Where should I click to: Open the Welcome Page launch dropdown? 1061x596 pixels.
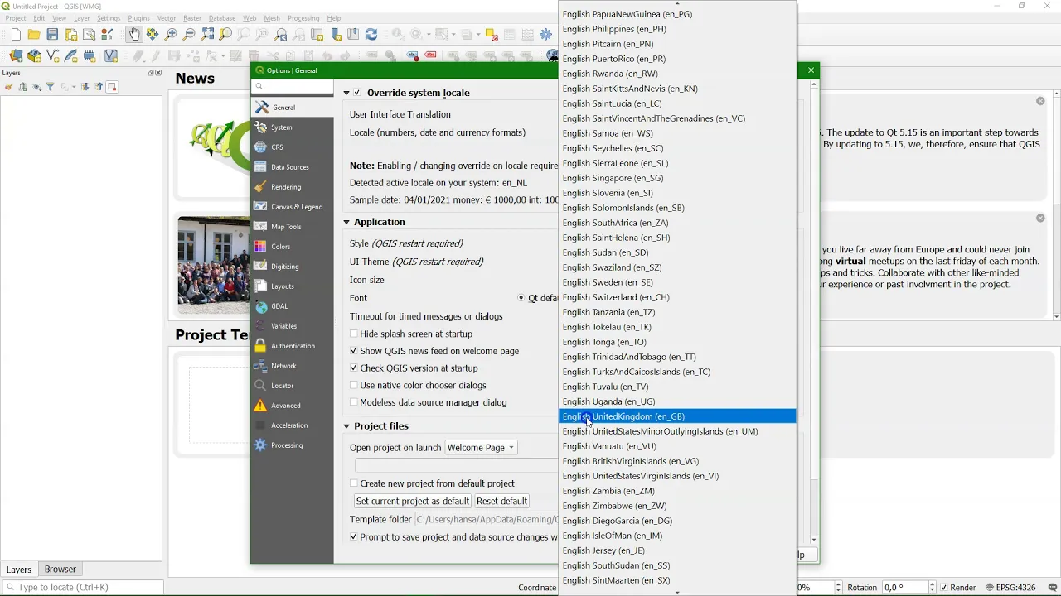[x=481, y=448]
